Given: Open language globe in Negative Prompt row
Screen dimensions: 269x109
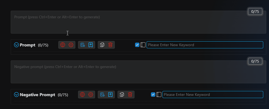Looking at the screenshot, I should coord(82,95).
